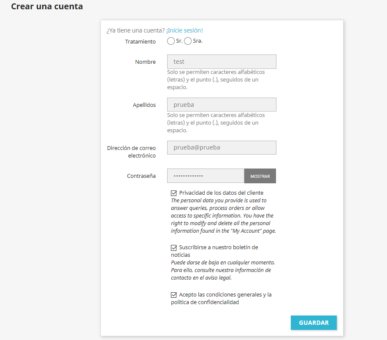
Task: Uncheck Privacidad de los datos del cliente
Action: click(x=174, y=193)
